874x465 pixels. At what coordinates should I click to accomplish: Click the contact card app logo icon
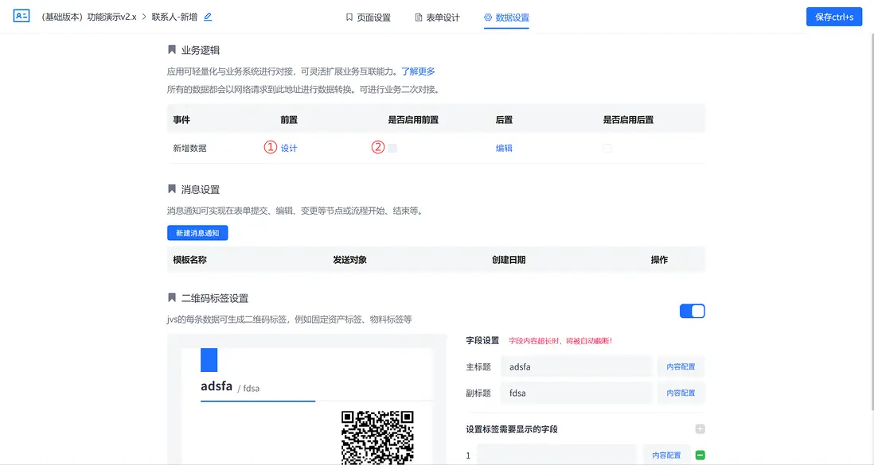click(x=21, y=16)
